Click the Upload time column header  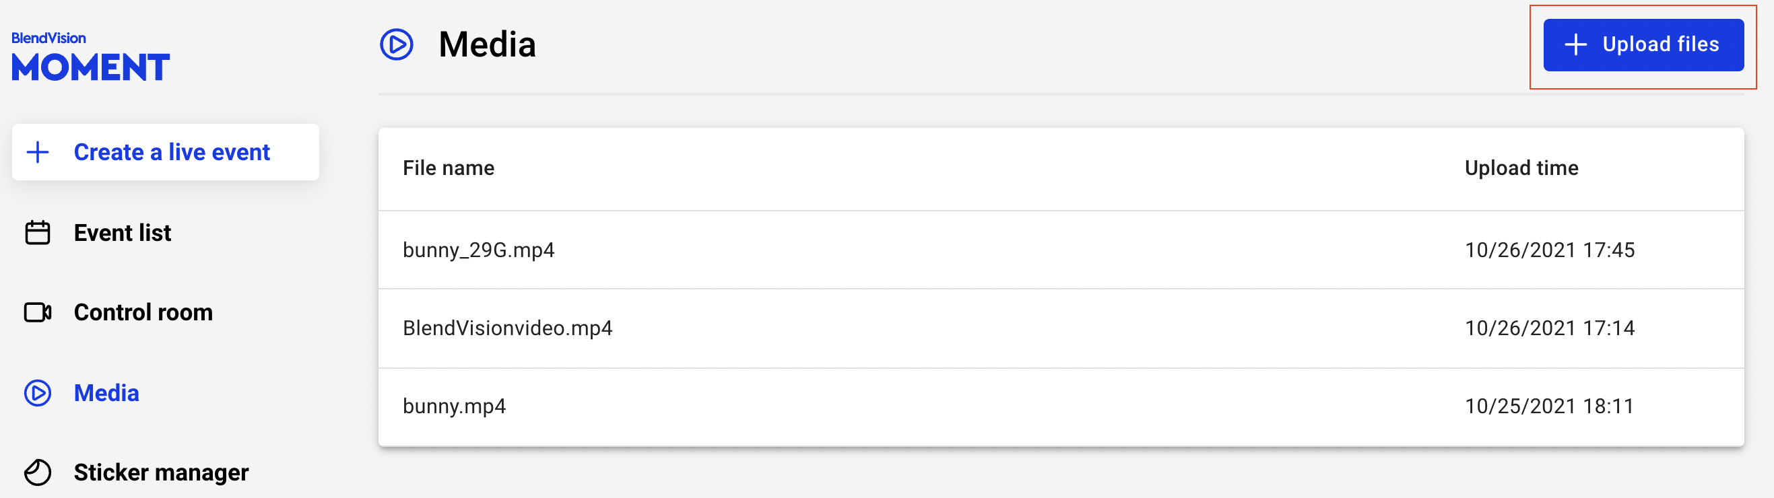click(x=1521, y=168)
